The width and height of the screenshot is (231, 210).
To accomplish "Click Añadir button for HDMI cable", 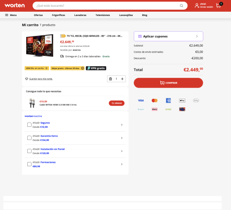I will 117,103.
